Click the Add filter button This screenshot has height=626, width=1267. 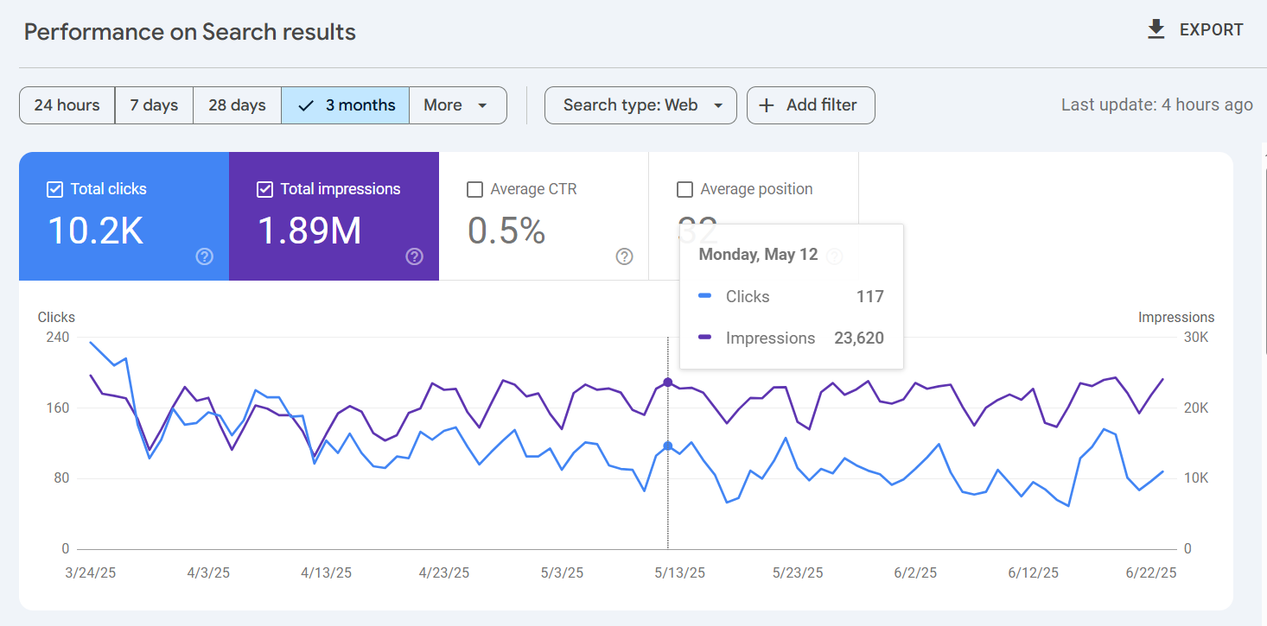pos(810,104)
